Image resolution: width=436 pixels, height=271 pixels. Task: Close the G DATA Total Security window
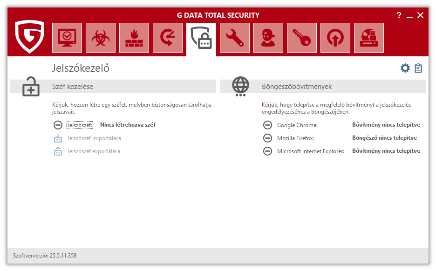pyautogui.click(x=421, y=15)
